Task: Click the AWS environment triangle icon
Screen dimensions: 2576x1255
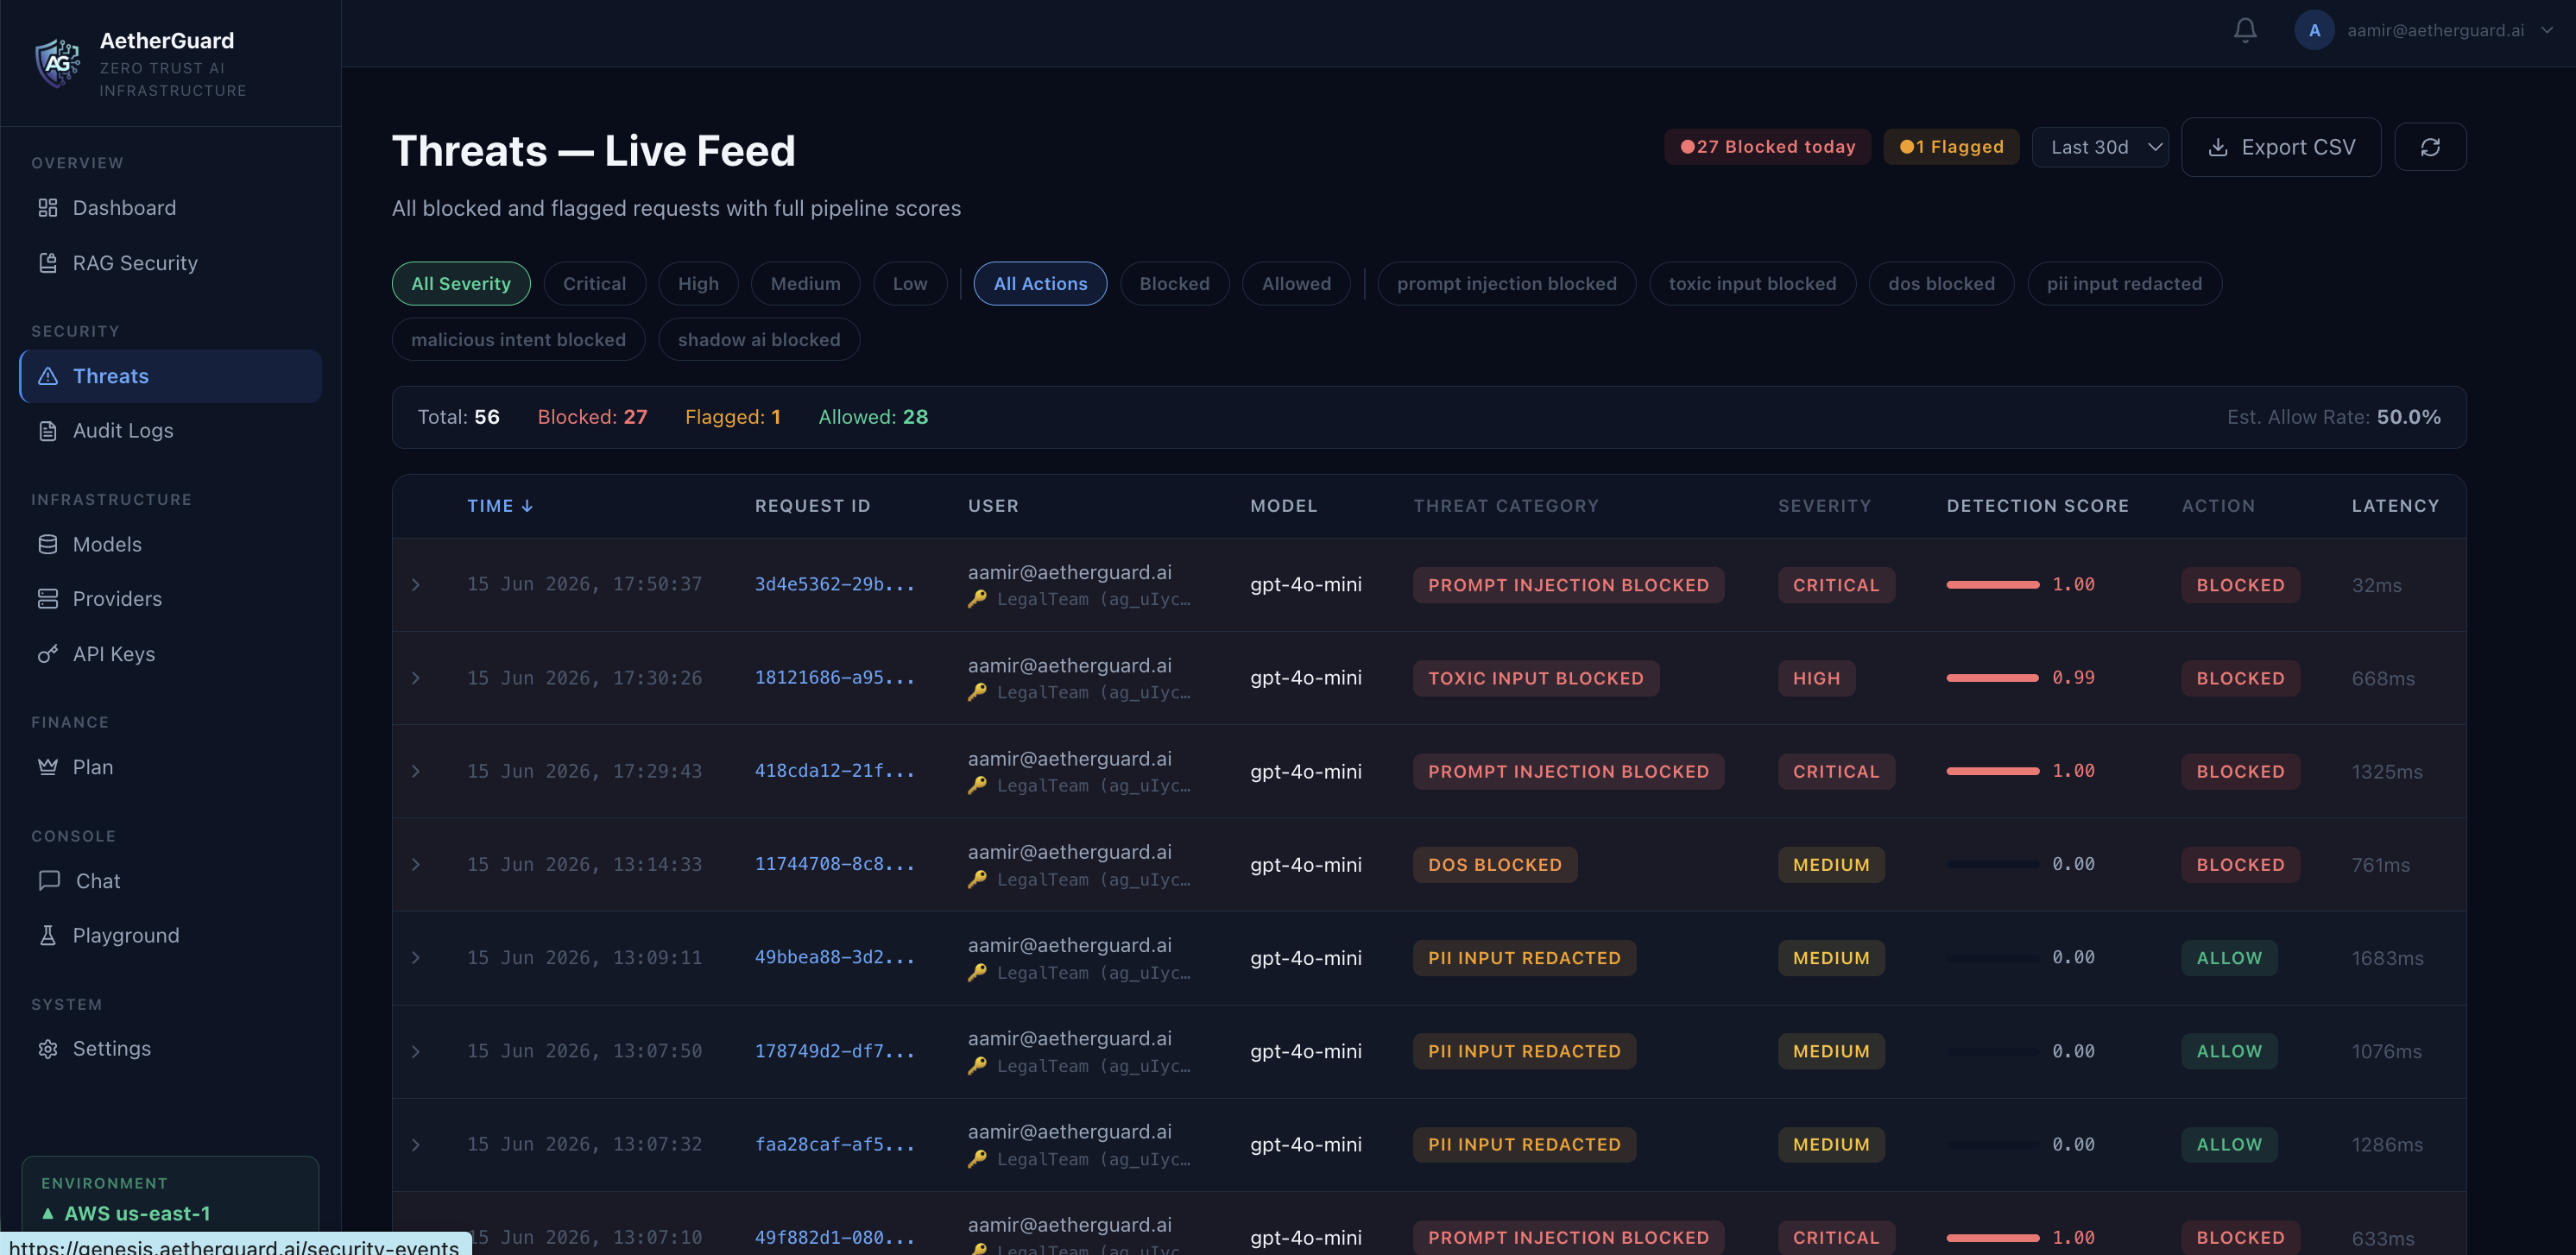Action: [47, 1213]
